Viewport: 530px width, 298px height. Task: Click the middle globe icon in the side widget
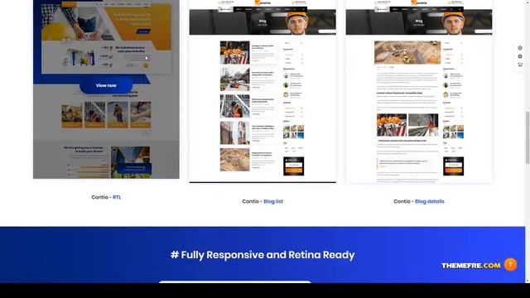coord(520,56)
